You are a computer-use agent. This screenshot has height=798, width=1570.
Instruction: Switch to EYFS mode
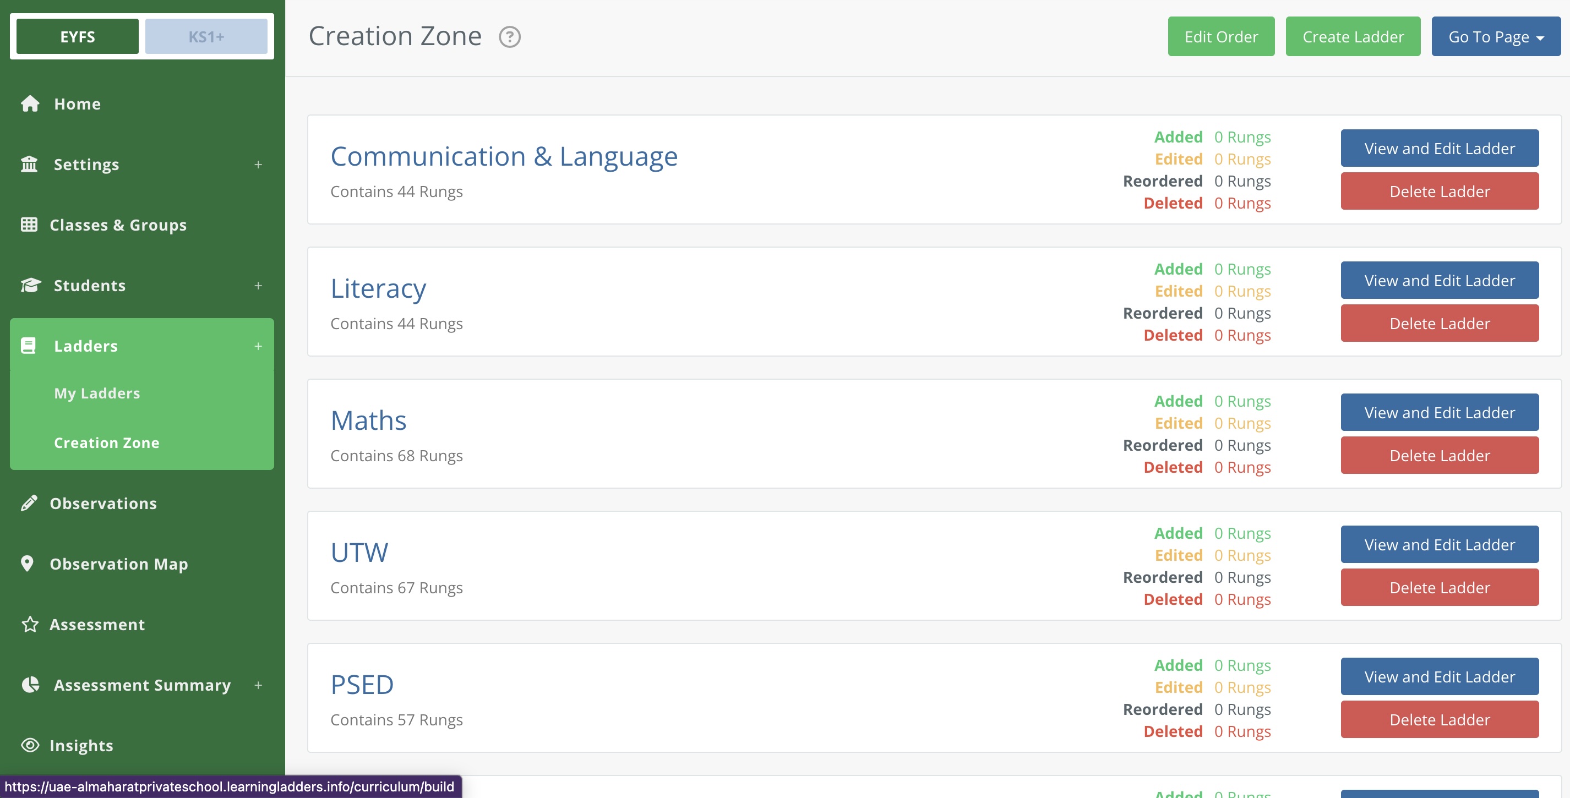[x=78, y=36]
